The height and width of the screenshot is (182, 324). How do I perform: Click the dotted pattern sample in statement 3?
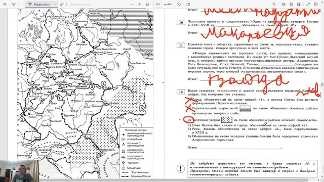[227, 120]
